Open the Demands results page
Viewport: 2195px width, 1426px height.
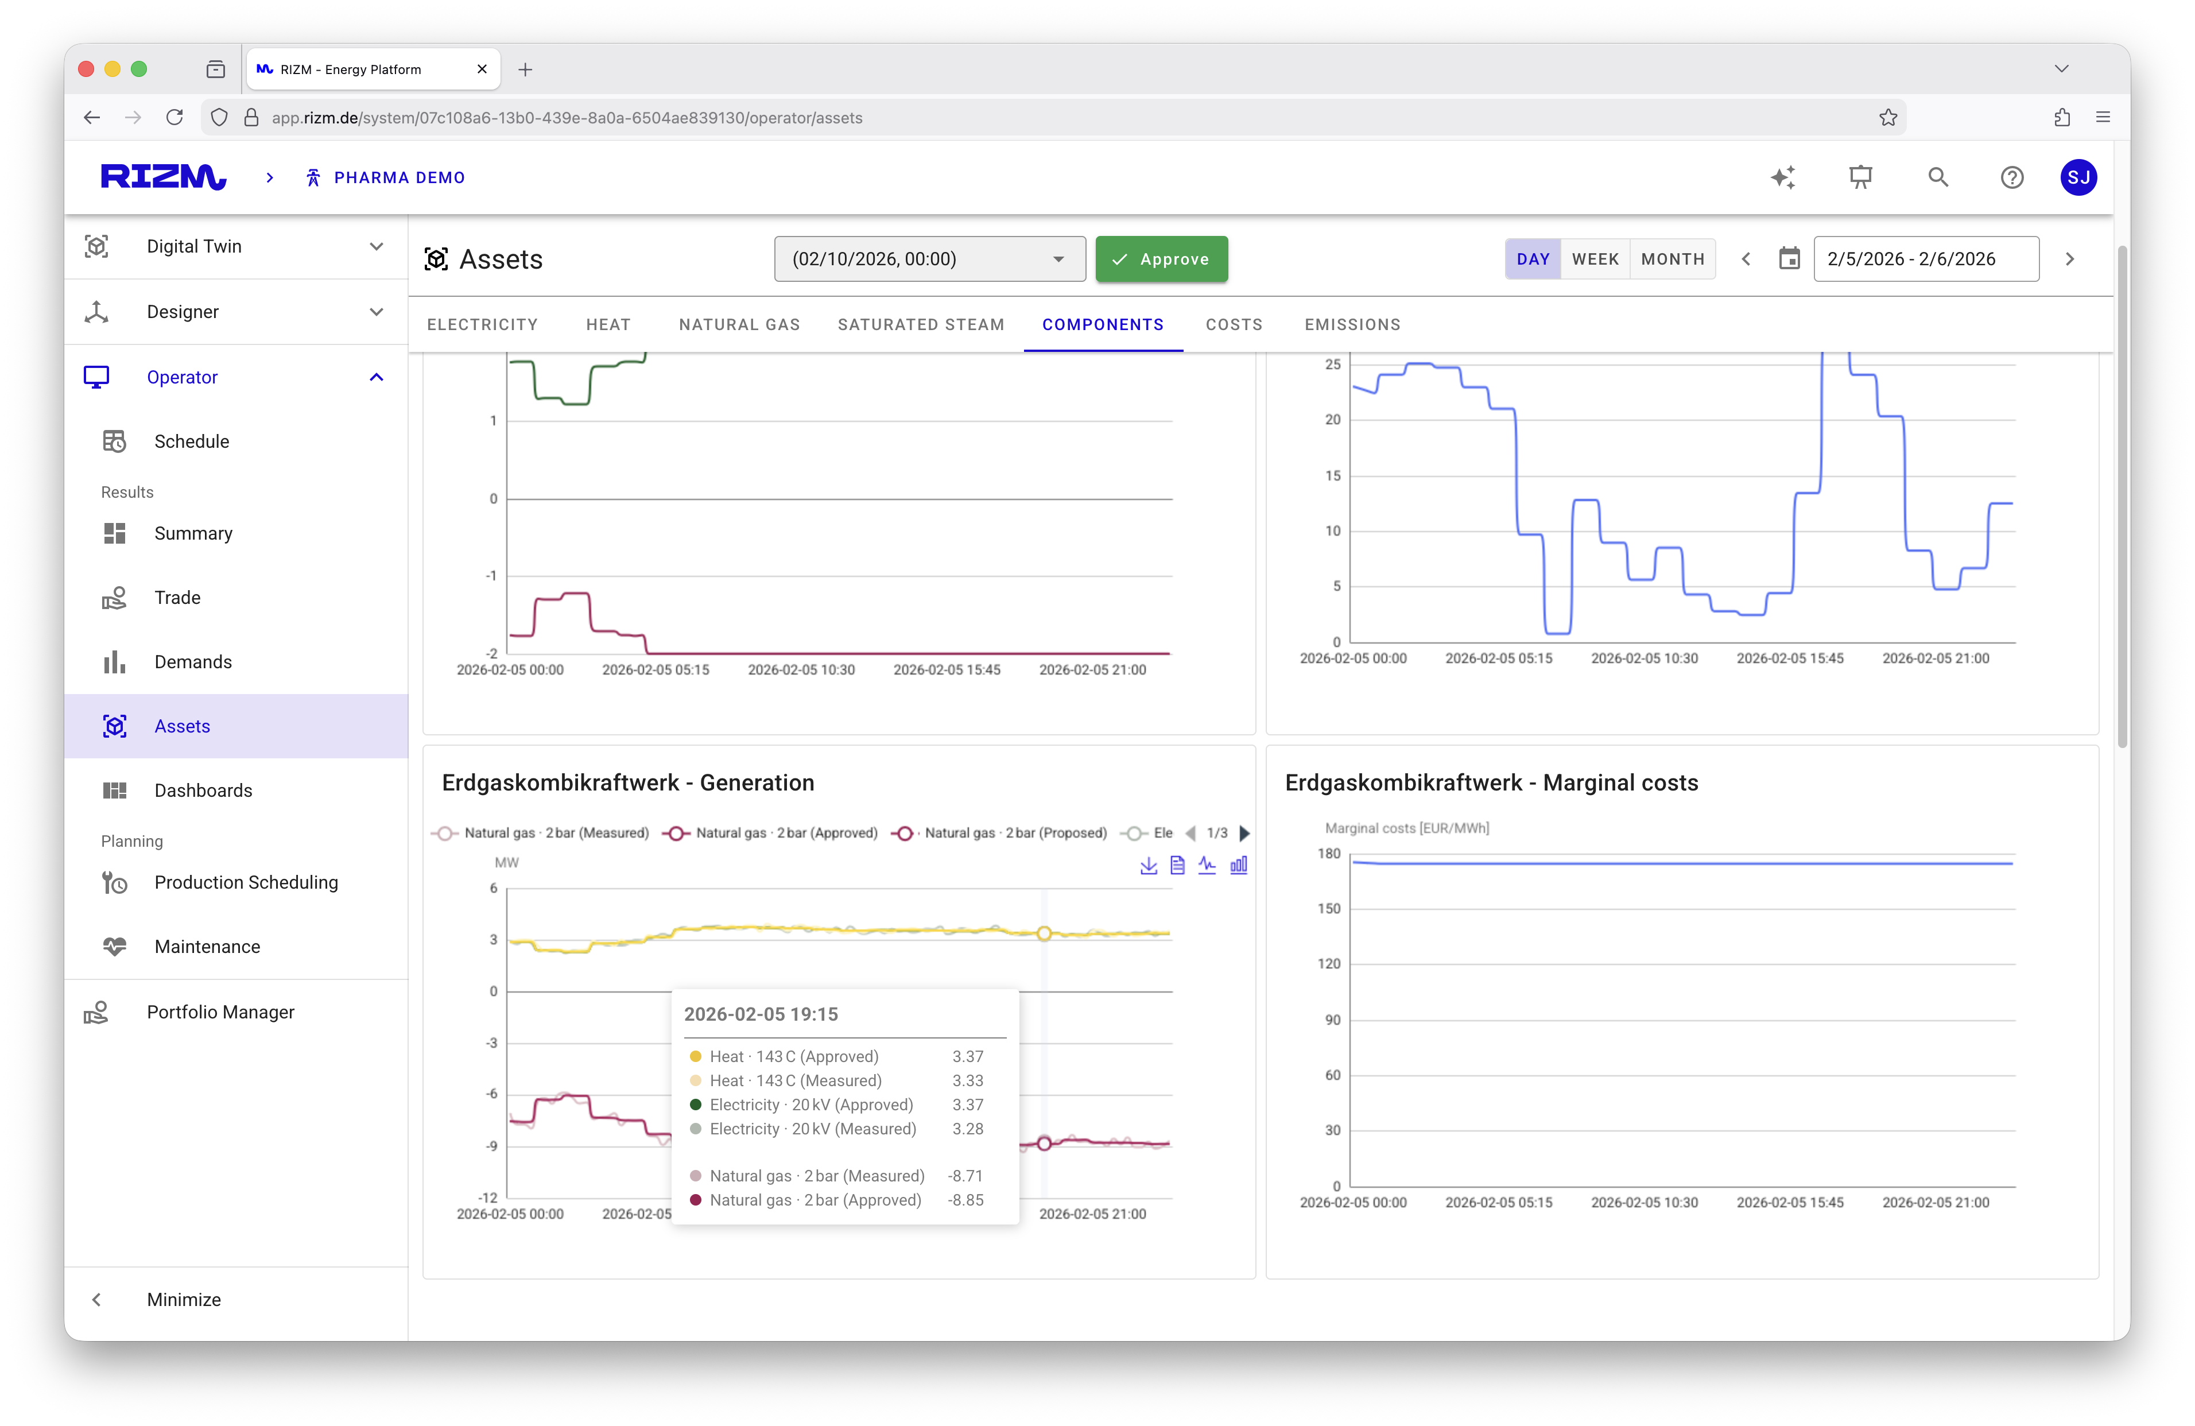[236, 662]
